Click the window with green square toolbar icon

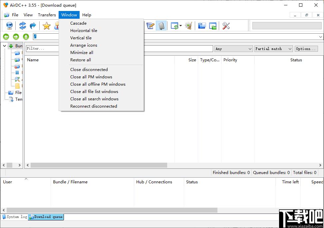tap(213, 26)
